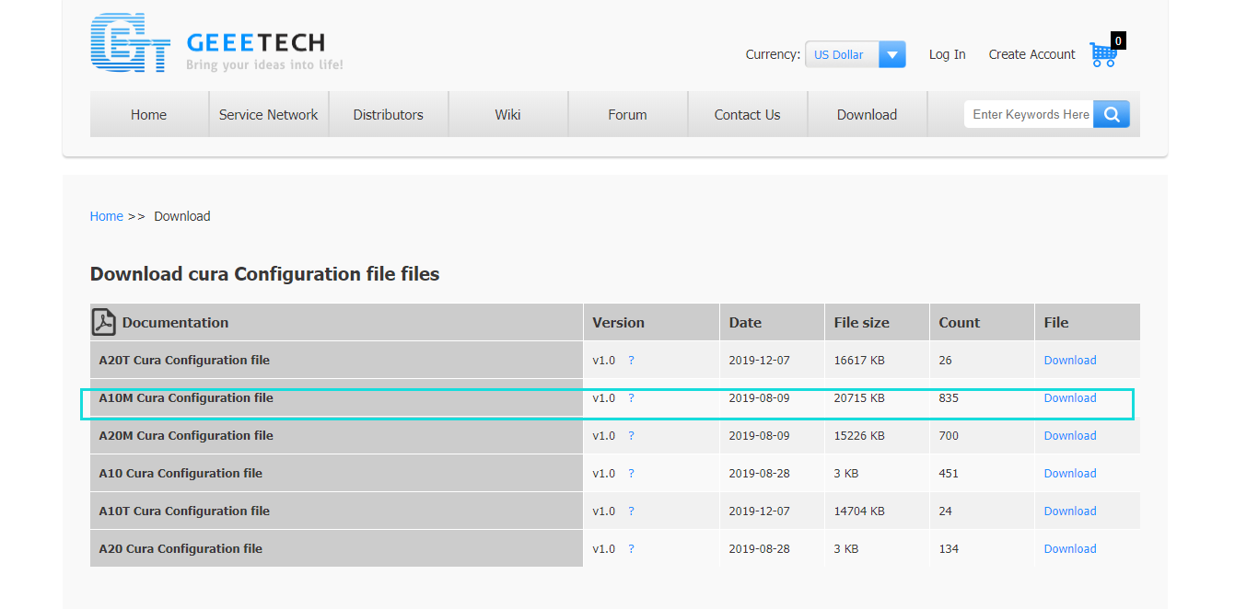
Task: Go to the Forum nav tab
Action: click(x=627, y=115)
